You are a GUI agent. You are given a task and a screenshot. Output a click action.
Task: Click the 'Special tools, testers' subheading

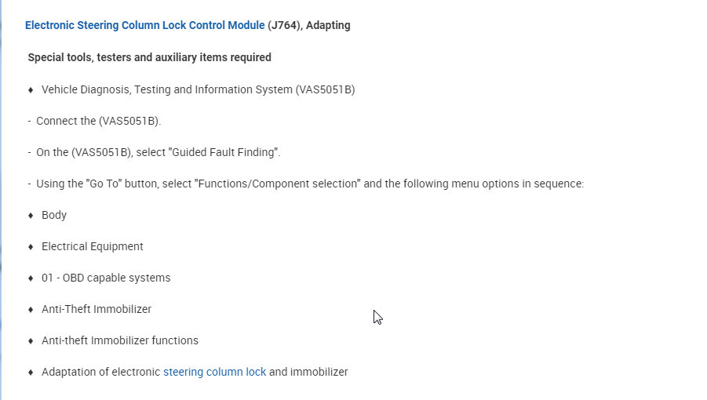point(149,57)
